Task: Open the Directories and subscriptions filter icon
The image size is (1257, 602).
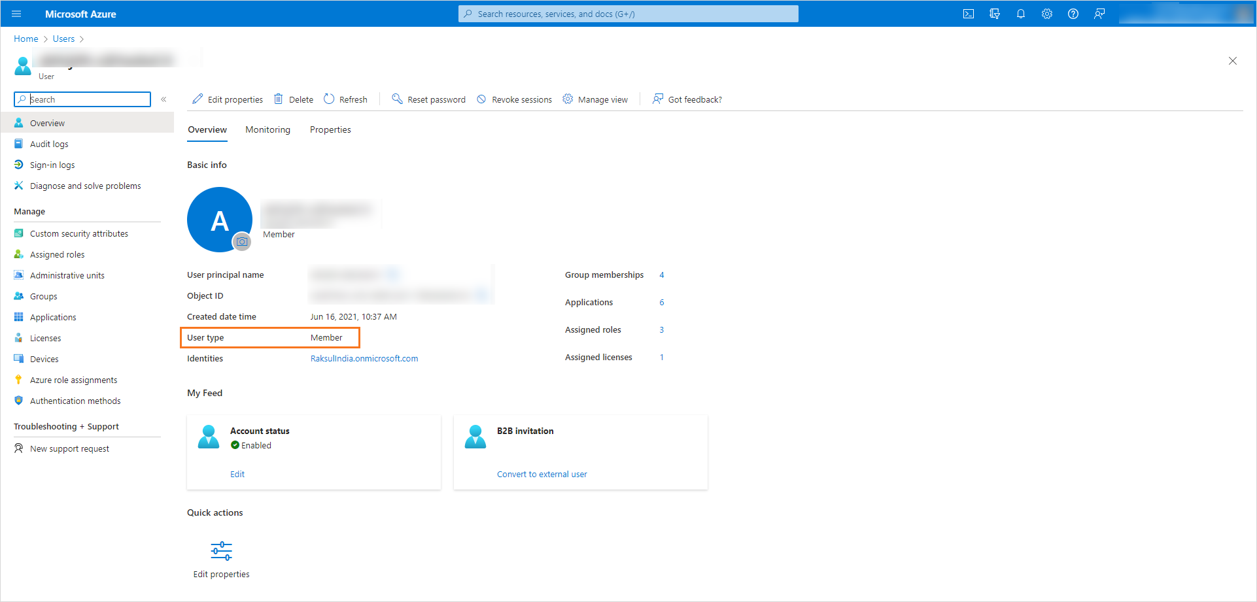Action: [x=995, y=14]
